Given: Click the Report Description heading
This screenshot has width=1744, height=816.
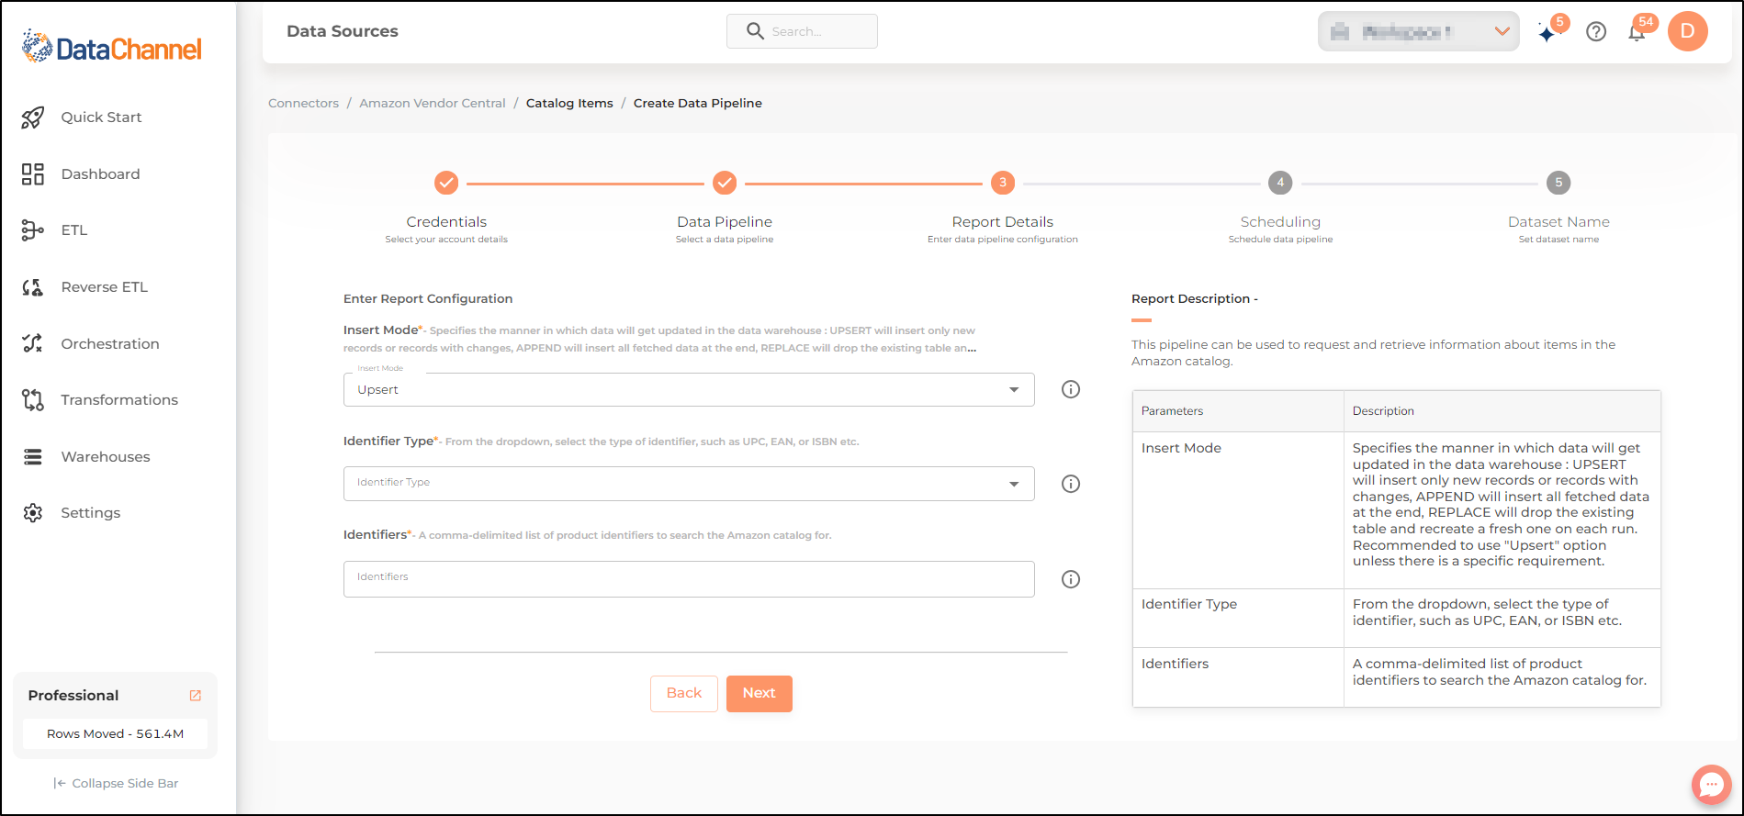Looking at the screenshot, I should [1195, 299].
